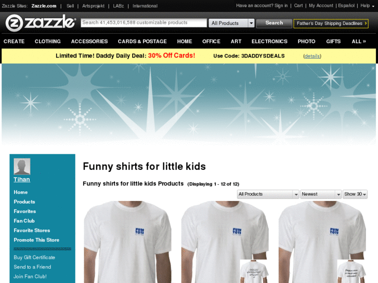Open the CLOTHING menu
The height and width of the screenshot is (283, 378).
pos(48,42)
